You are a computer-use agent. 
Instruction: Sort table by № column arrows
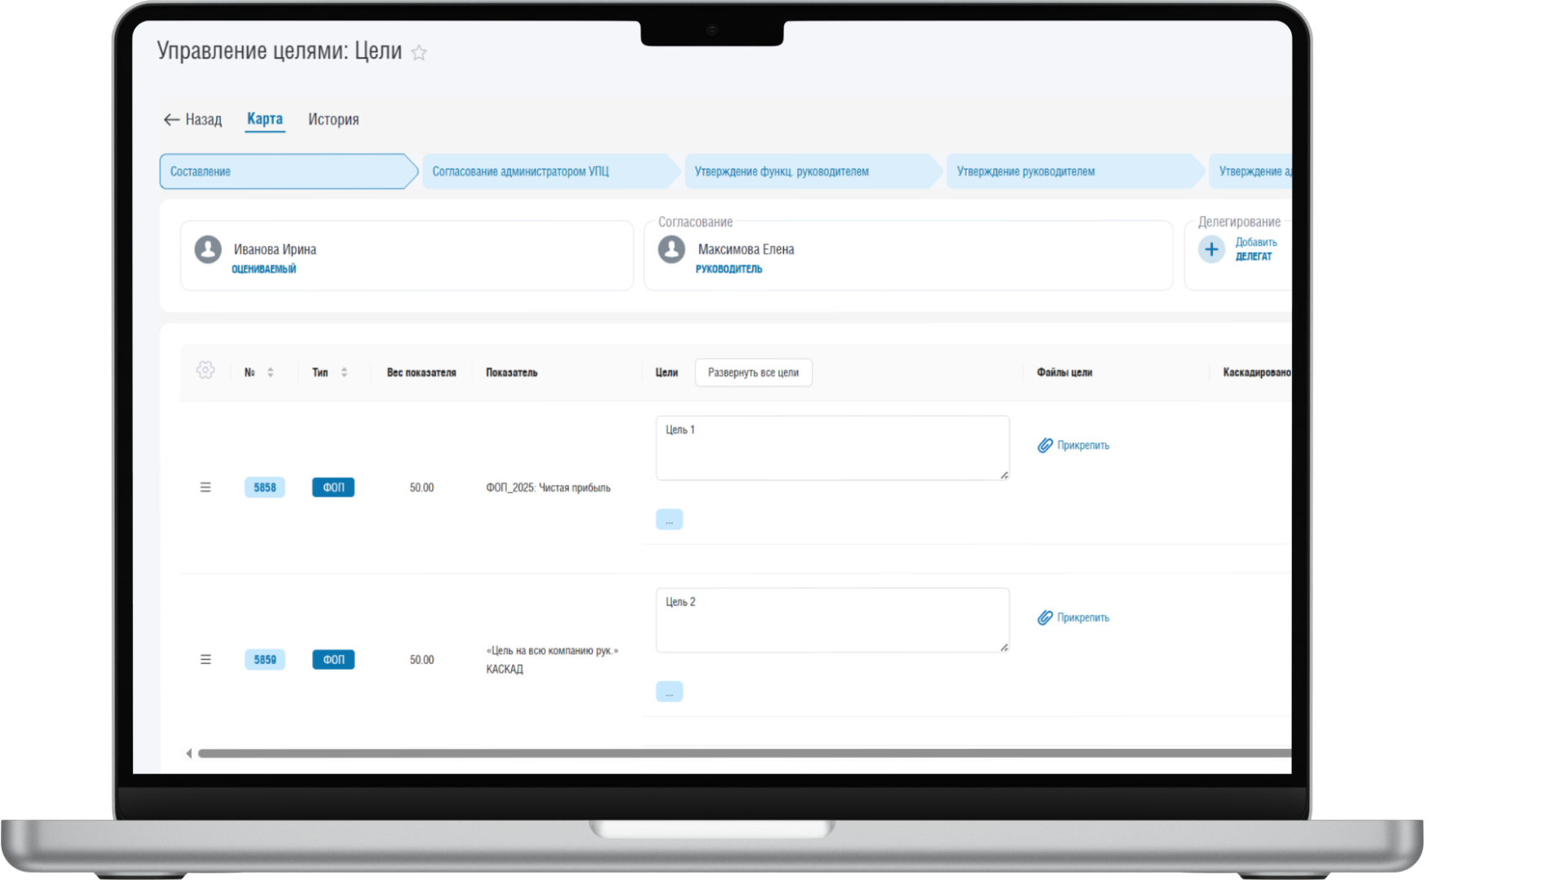click(271, 372)
